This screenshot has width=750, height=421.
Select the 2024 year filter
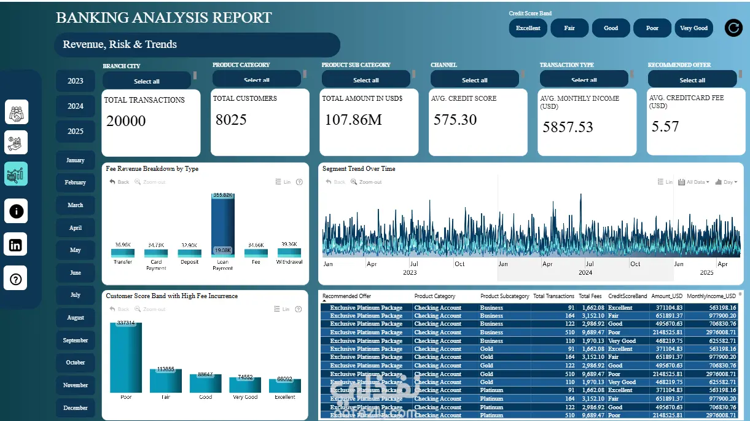(76, 106)
